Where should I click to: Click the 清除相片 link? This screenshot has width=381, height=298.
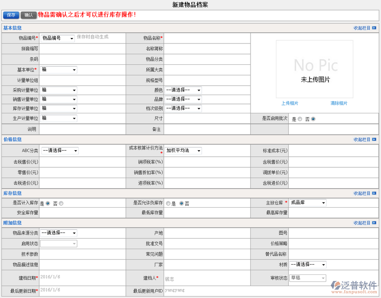tap(339, 103)
